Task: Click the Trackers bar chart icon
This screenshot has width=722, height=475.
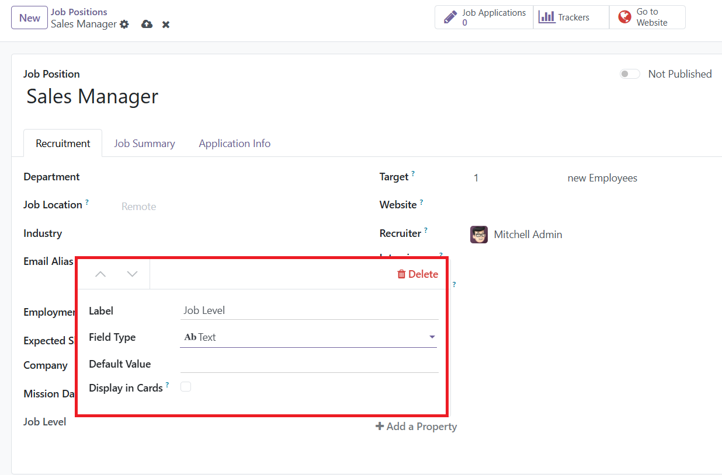Action: point(547,17)
